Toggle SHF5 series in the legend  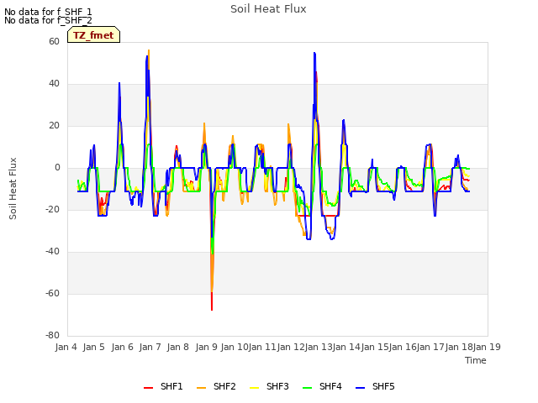[376, 386]
